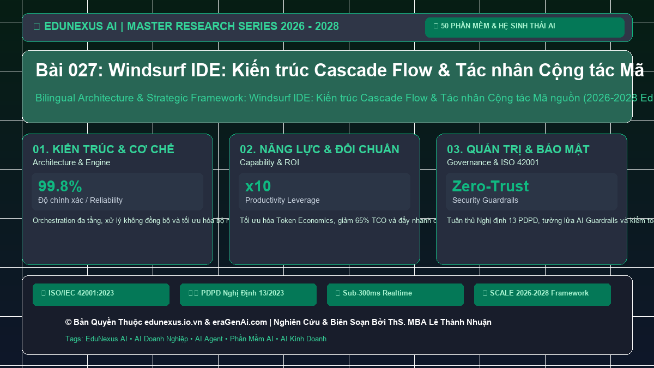Viewport: 654px width, 368px height.
Task: Click the Capability & ROI subtitle
Action: 269,162
